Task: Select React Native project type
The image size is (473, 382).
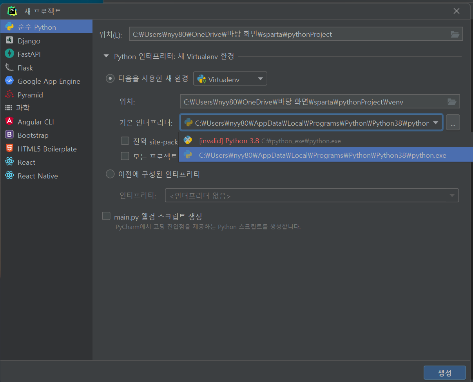Action: coord(46,176)
